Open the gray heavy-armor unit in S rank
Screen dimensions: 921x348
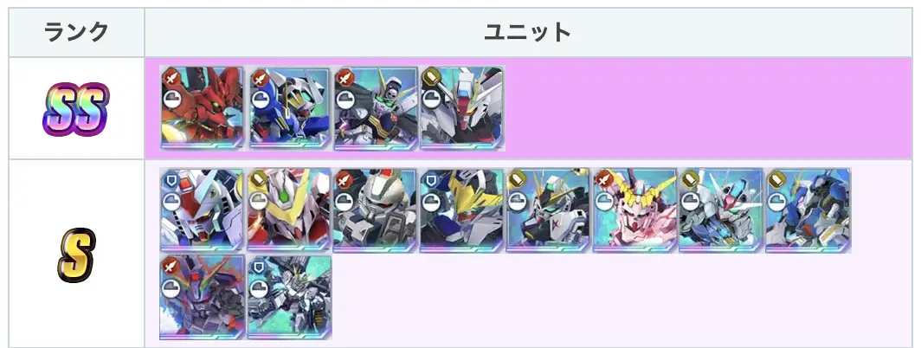[x=376, y=210]
